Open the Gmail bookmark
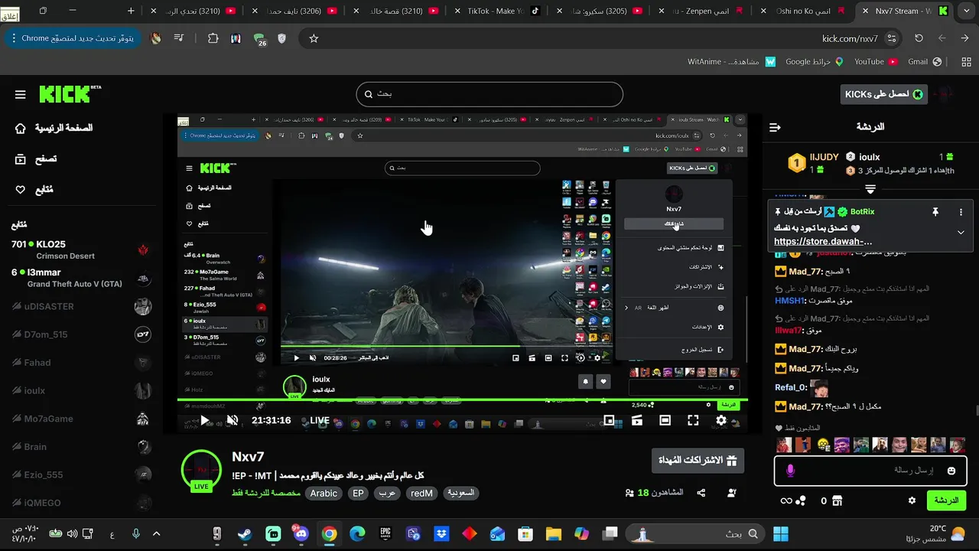 (x=924, y=61)
